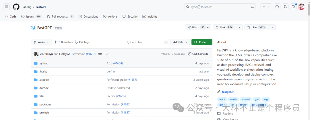Image resolution: width=310 pixels, height=120 pixels.
Task: Click the c121914yu author avatar
Action: tap(36, 54)
